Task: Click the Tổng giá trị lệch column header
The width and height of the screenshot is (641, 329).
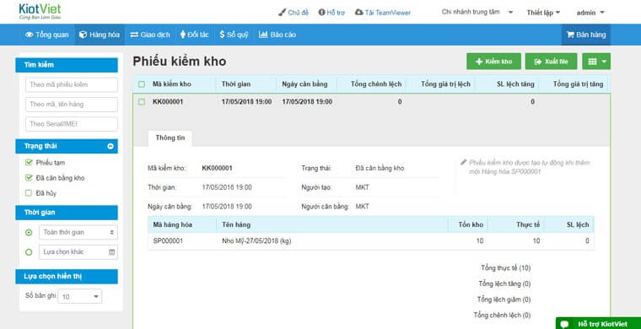Action: 445,84
